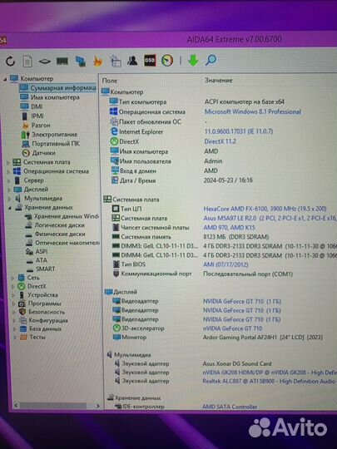The width and height of the screenshot is (337, 449).
Task: Open the IPMI tree item
Action: (37, 116)
